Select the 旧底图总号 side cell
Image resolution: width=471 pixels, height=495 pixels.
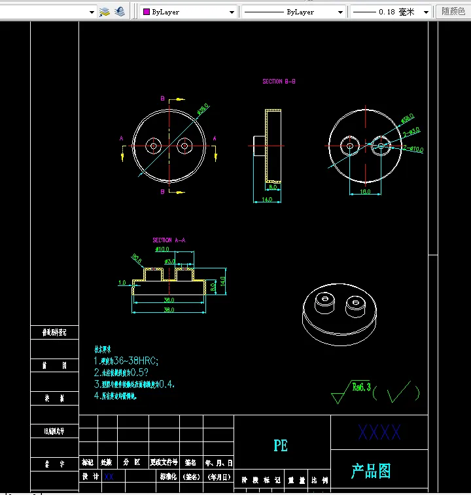tap(54, 431)
